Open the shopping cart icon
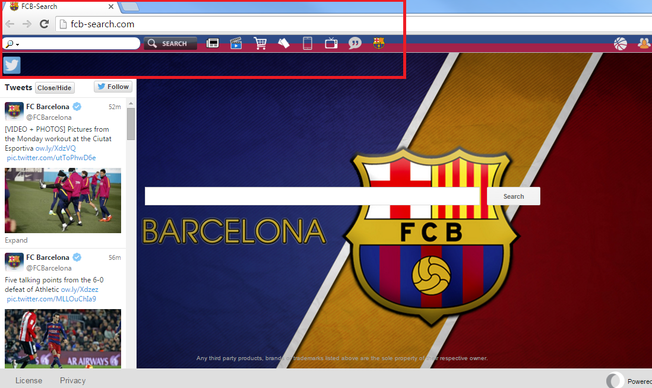This screenshot has width=652, height=388. point(260,43)
